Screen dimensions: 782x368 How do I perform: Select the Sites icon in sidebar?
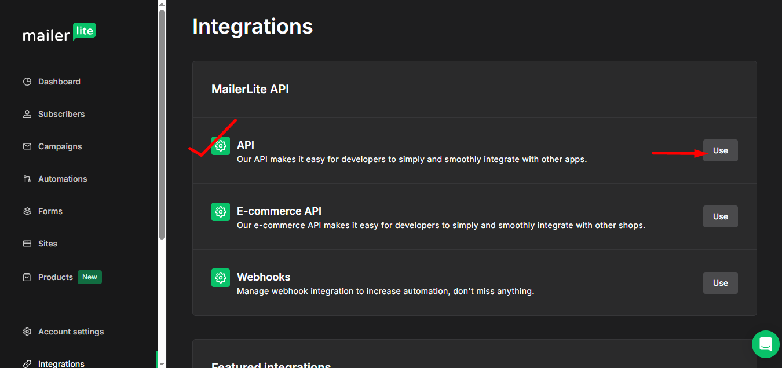pyautogui.click(x=27, y=243)
